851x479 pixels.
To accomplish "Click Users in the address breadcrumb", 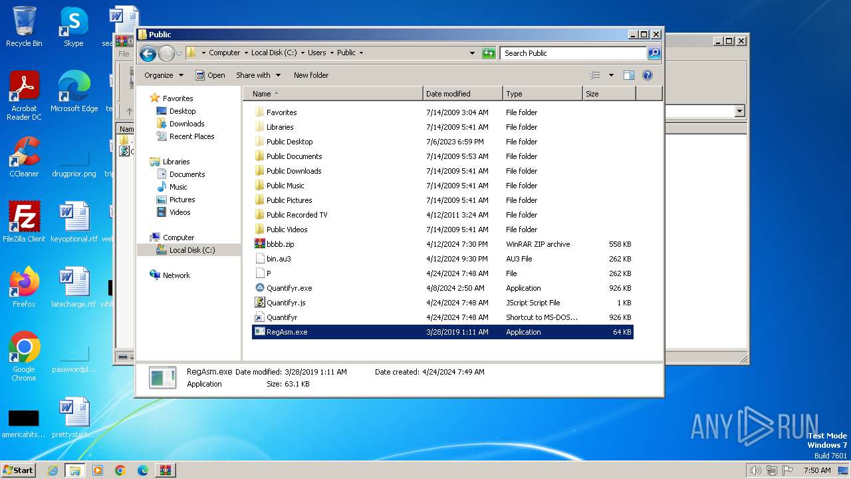I will click(x=317, y=53).
